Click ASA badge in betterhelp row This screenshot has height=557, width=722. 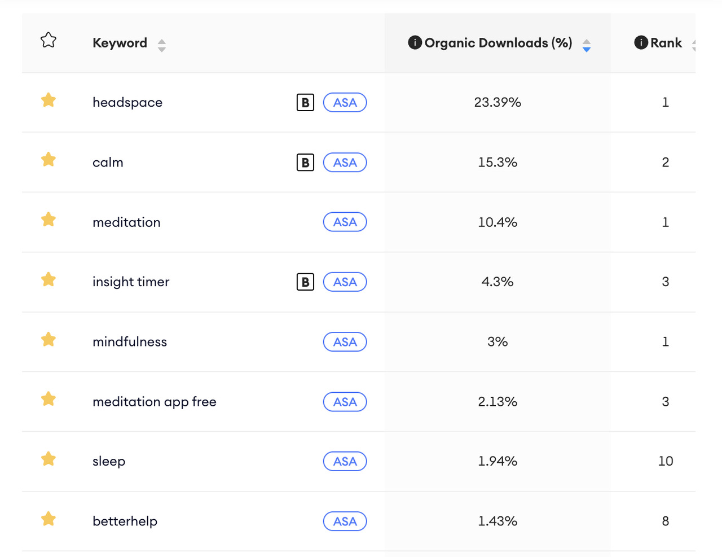point(345,521)
